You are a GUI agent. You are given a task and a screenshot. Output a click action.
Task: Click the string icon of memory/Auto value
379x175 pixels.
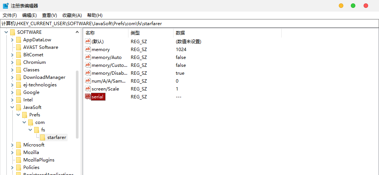(88, 57)
